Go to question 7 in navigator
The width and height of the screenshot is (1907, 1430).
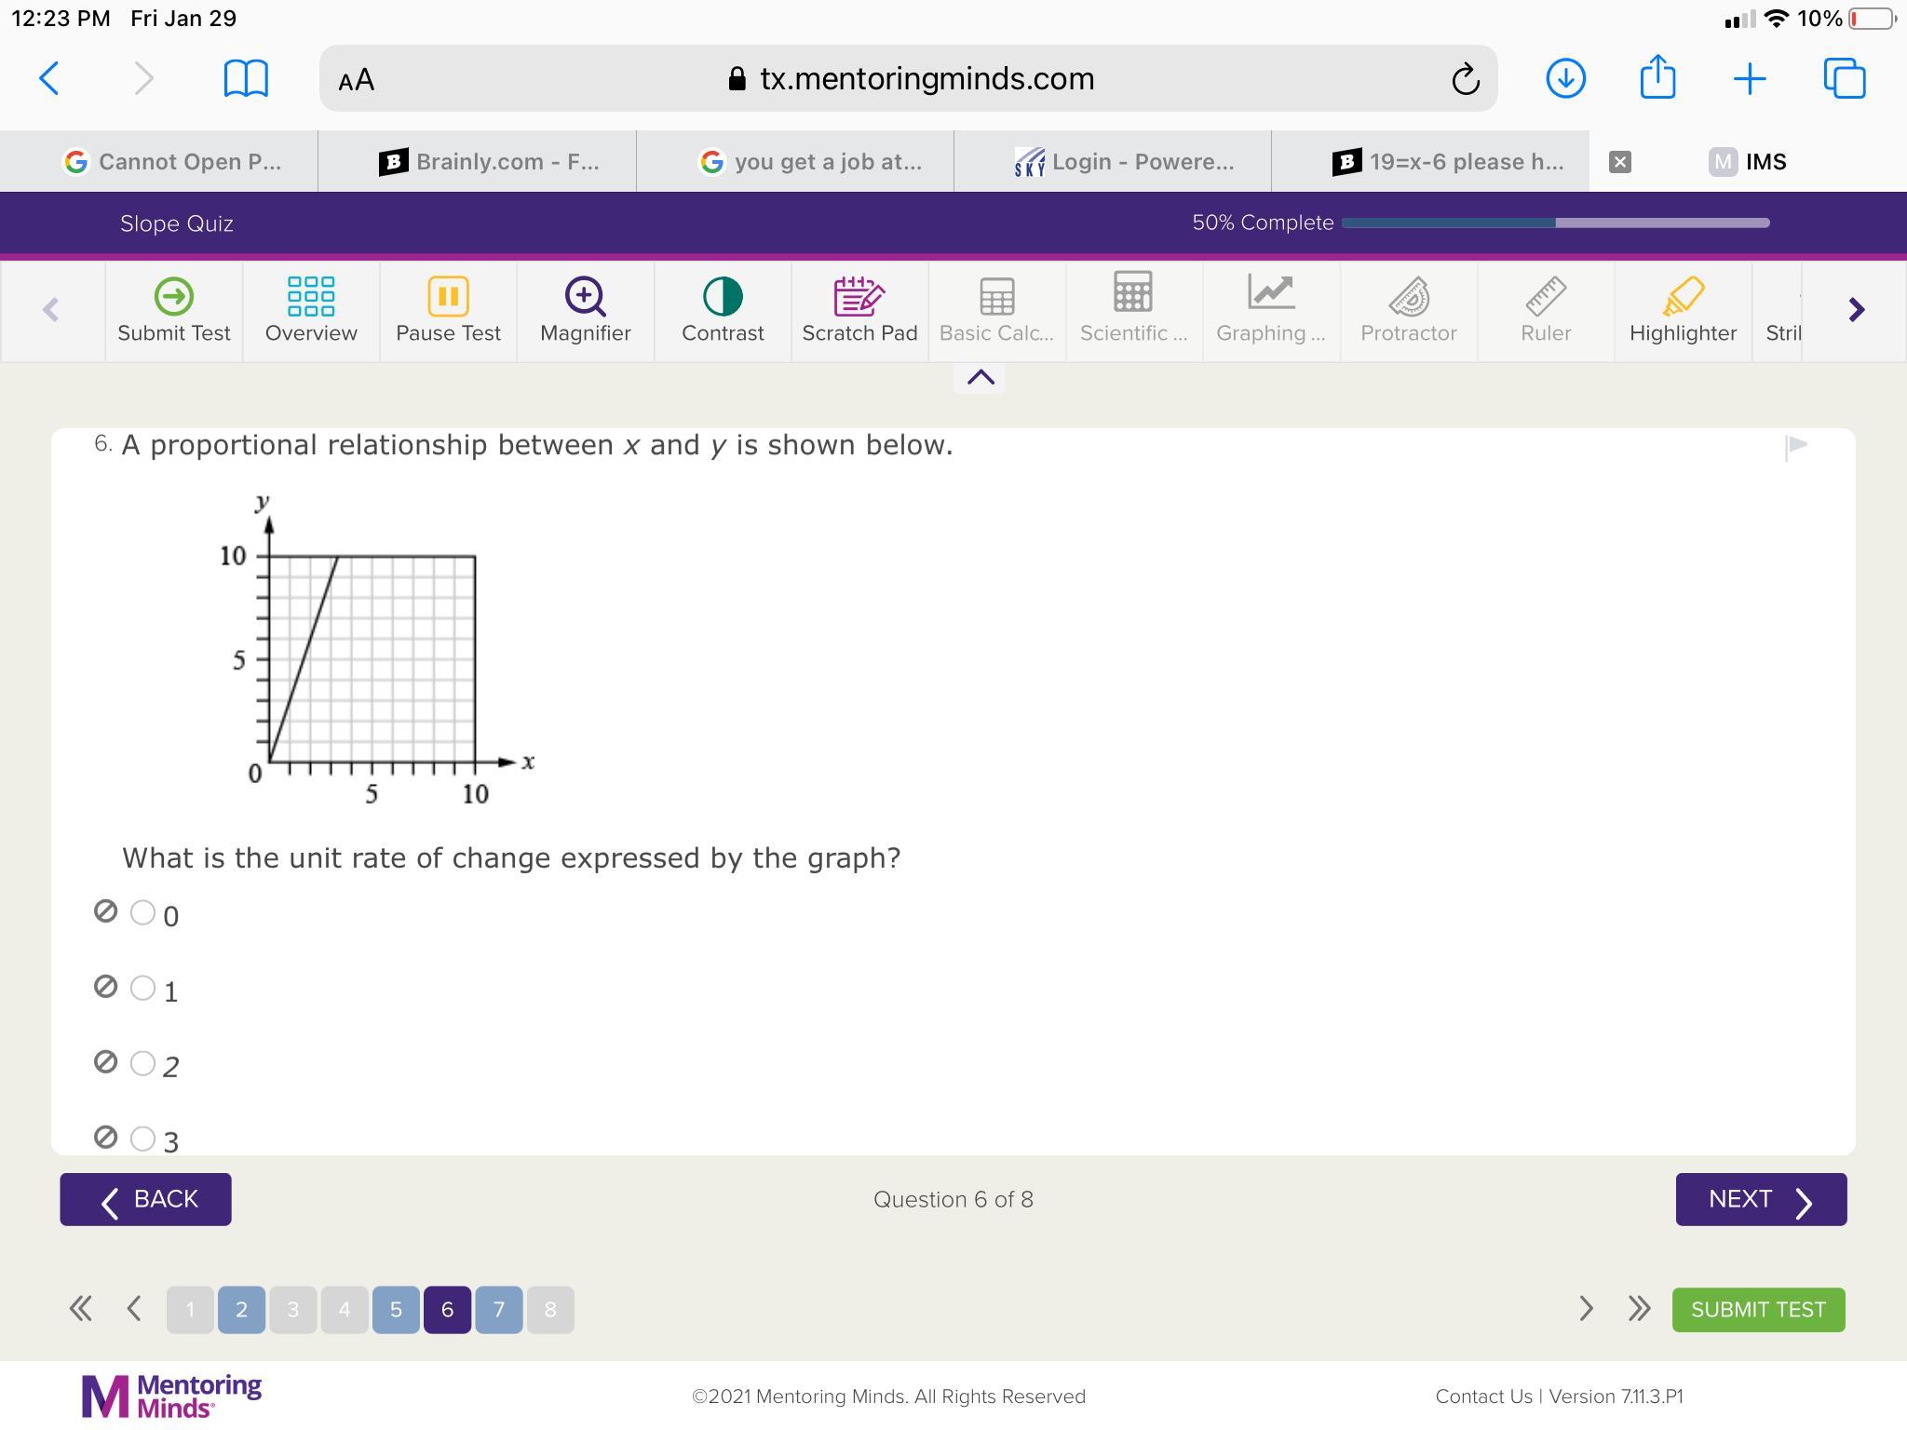(x=498, y=1310)
